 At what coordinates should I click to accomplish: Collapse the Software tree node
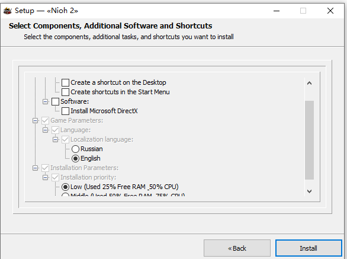[x=45, y=102]
